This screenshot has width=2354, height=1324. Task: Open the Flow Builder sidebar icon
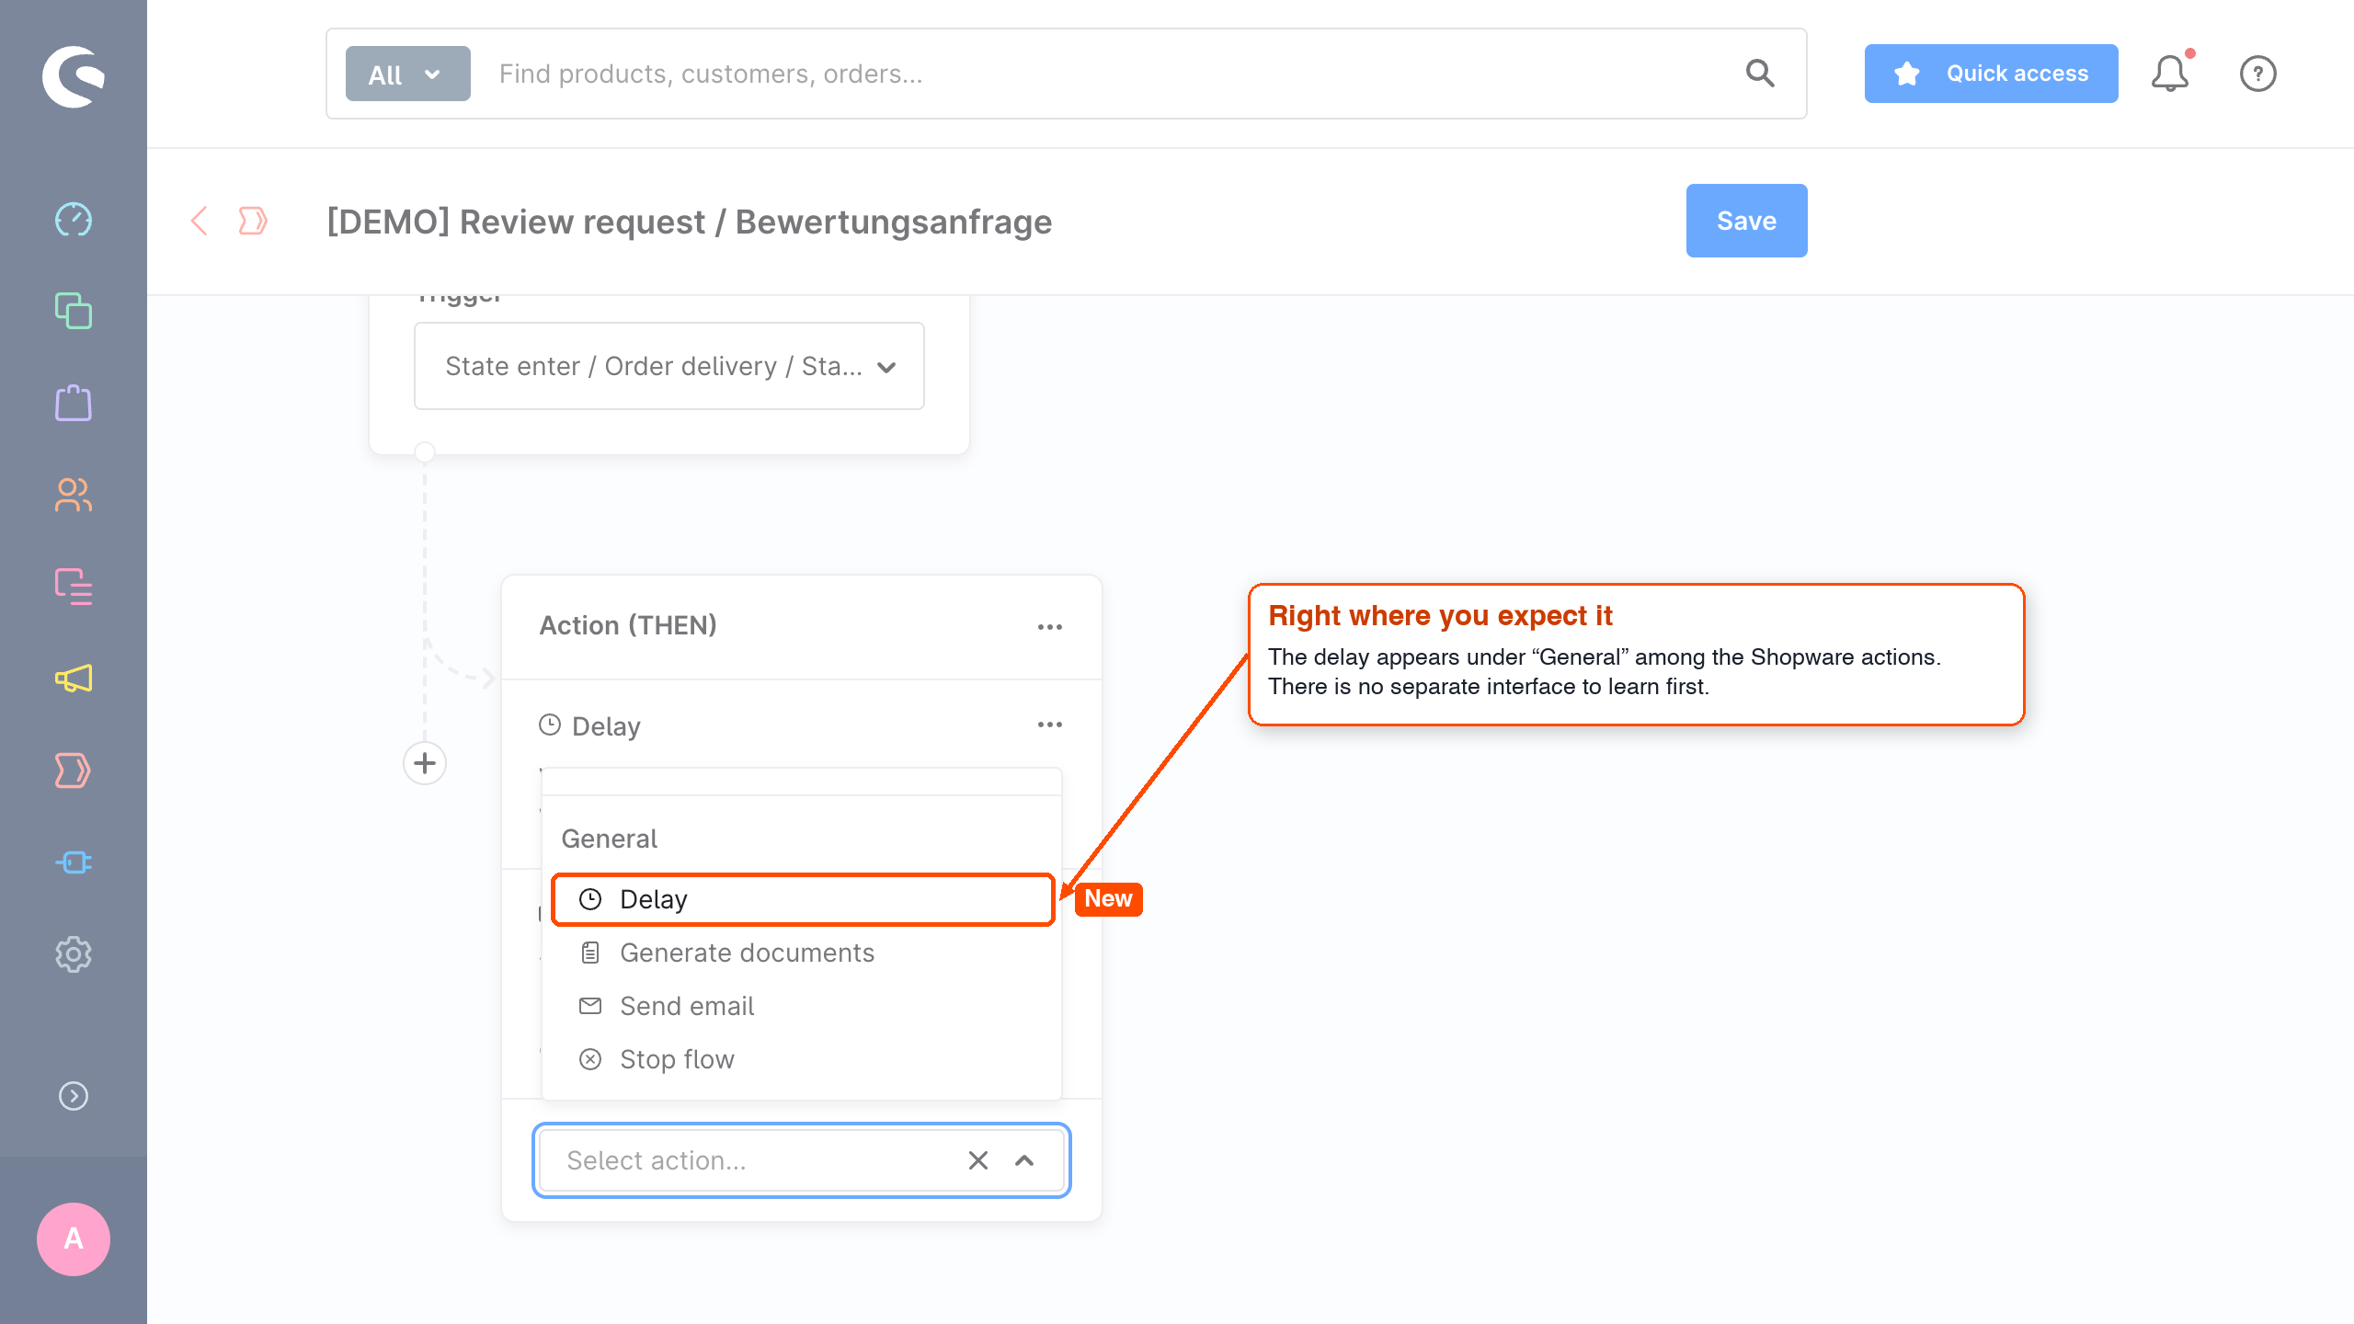(74, 770)
